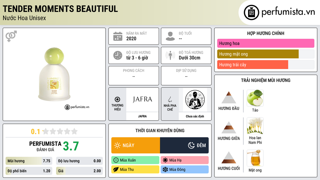This screenshot has width=320, height=180.
Task: Click the Hương trái cây accord bar
Action: [266, 65]
